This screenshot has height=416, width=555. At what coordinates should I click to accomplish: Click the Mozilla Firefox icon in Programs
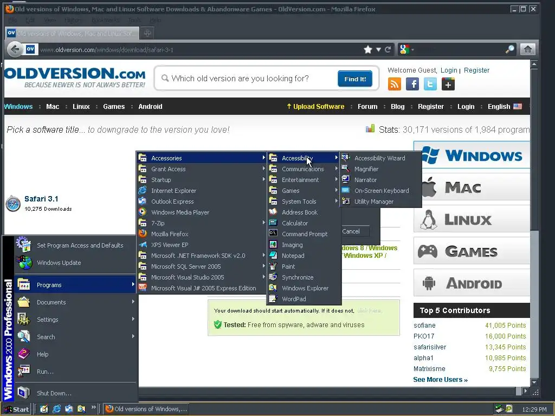click(x=143, y=233)
